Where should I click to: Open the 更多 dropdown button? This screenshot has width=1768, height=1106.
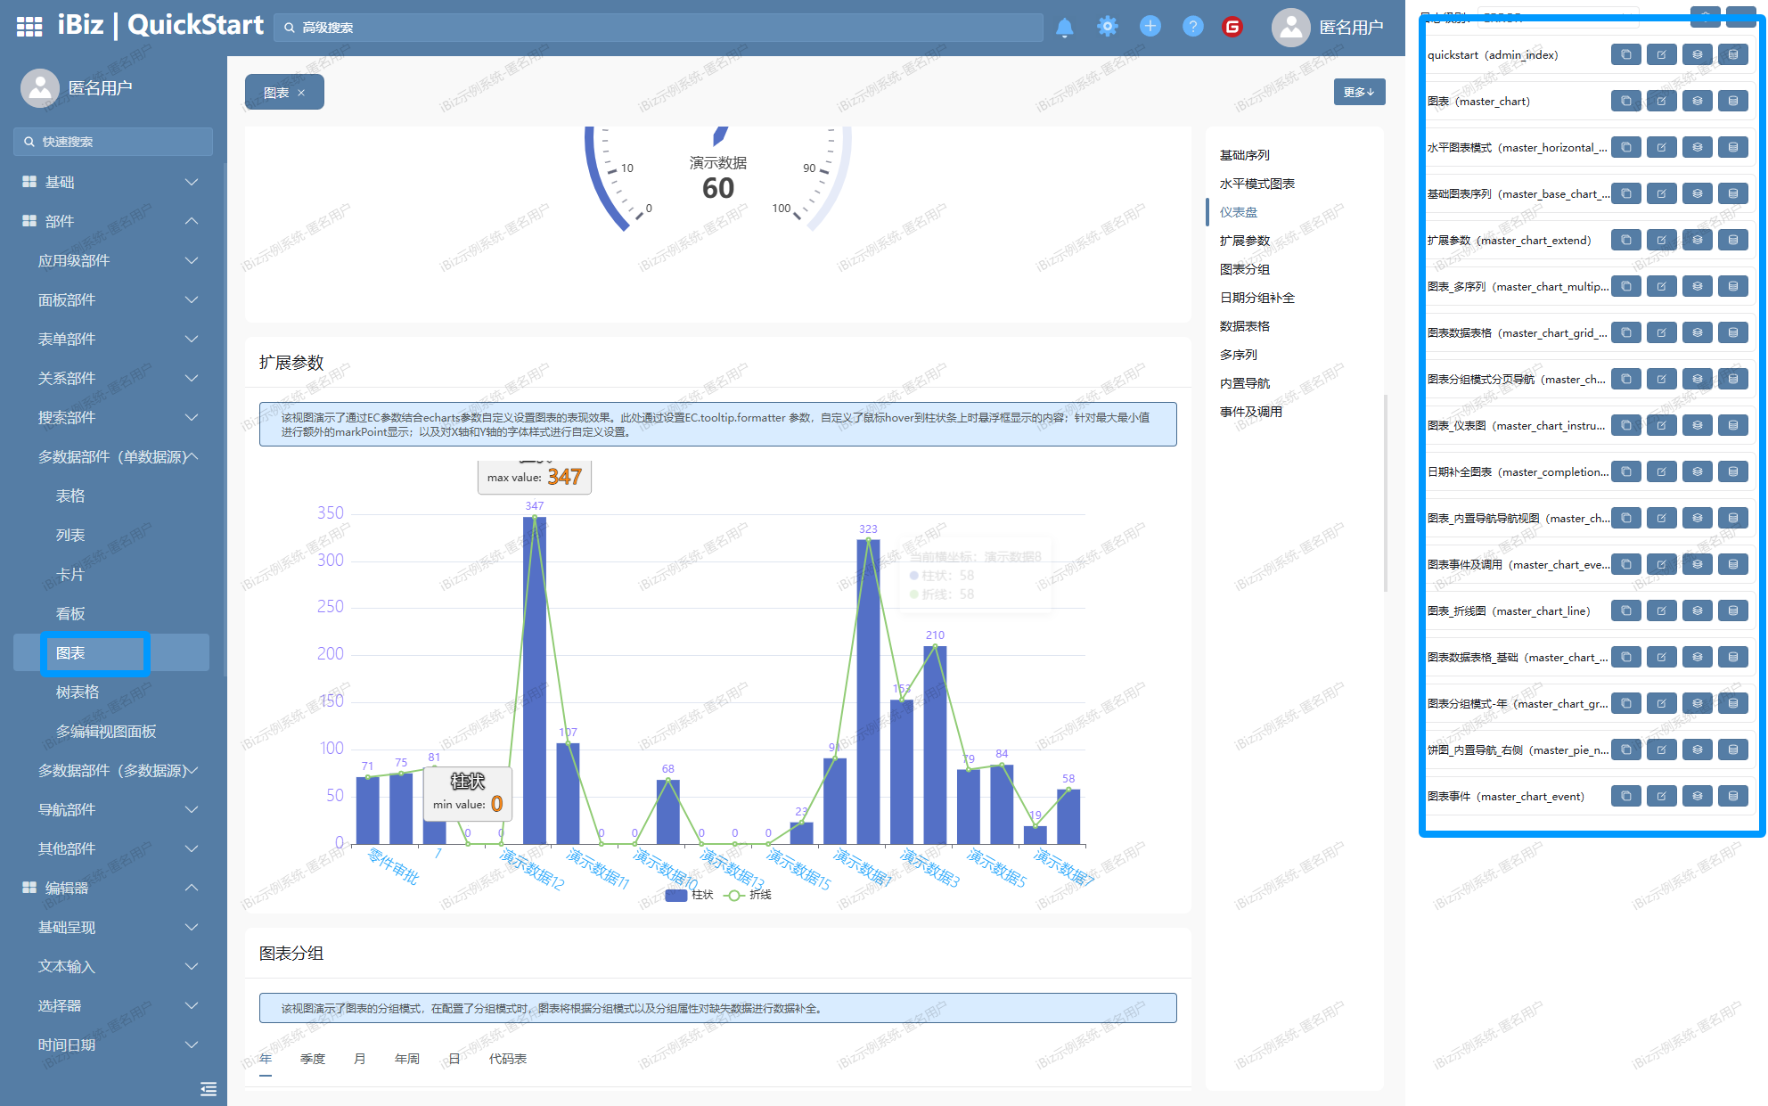pos(1358,92)
